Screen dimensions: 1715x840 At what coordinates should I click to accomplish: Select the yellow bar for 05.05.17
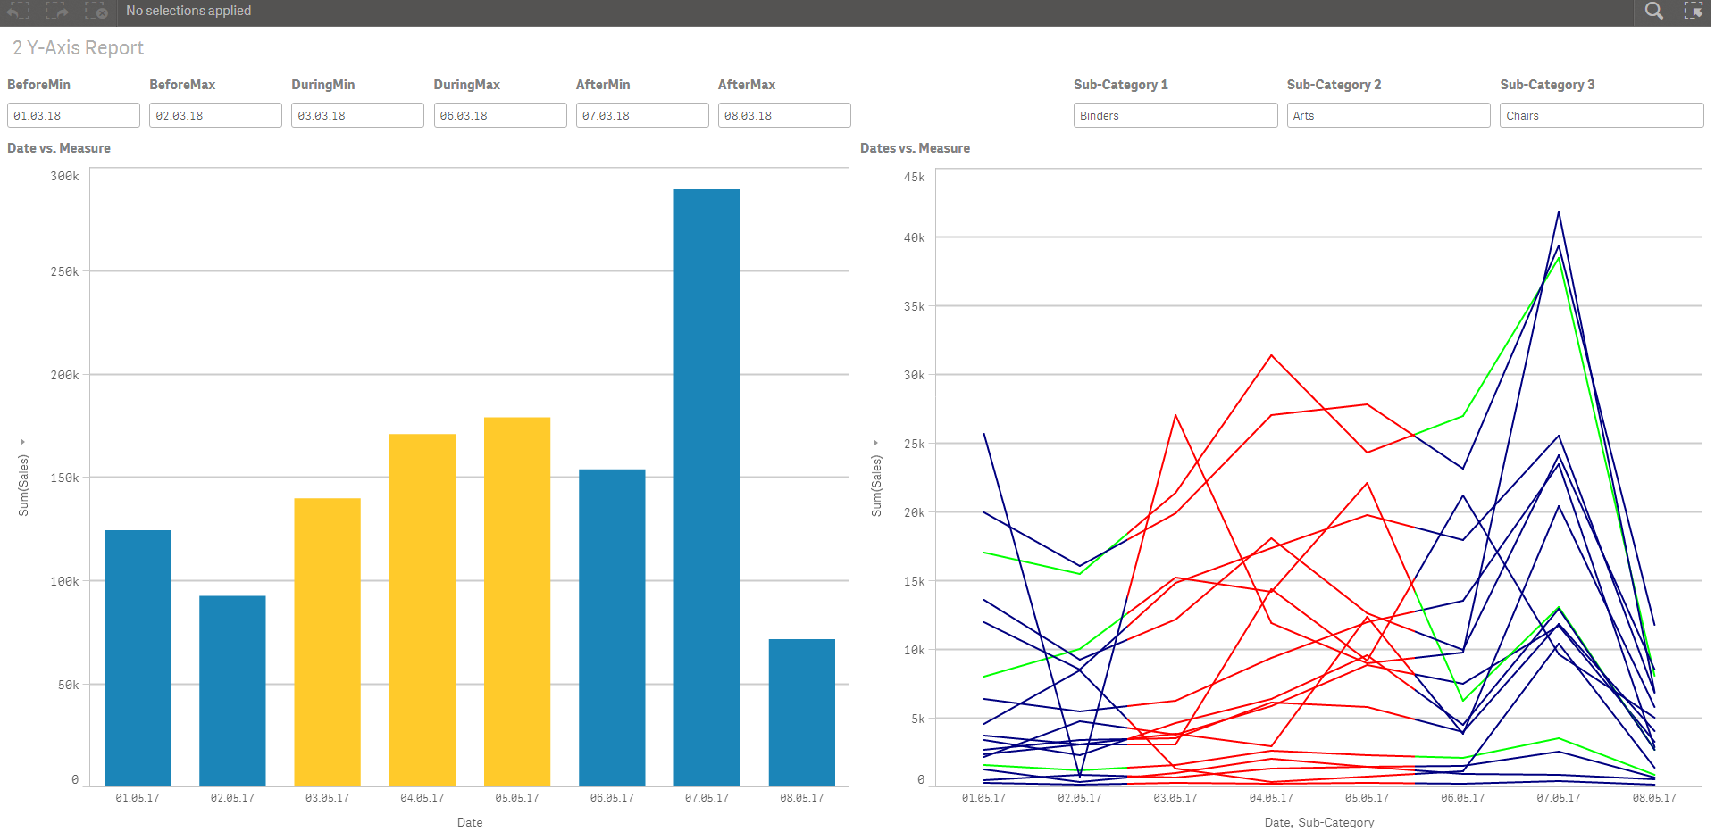(x=517, y=602)
